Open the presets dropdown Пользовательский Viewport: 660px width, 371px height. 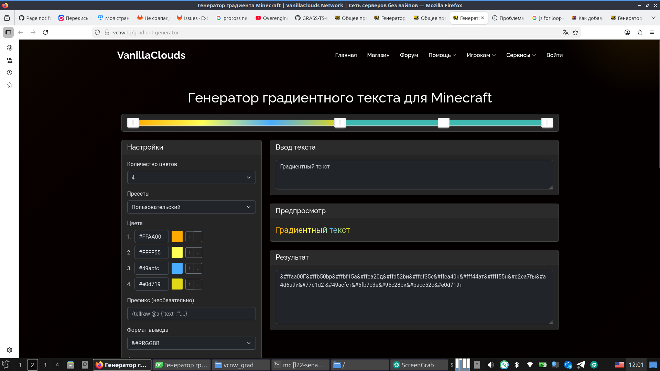point(191,207)
